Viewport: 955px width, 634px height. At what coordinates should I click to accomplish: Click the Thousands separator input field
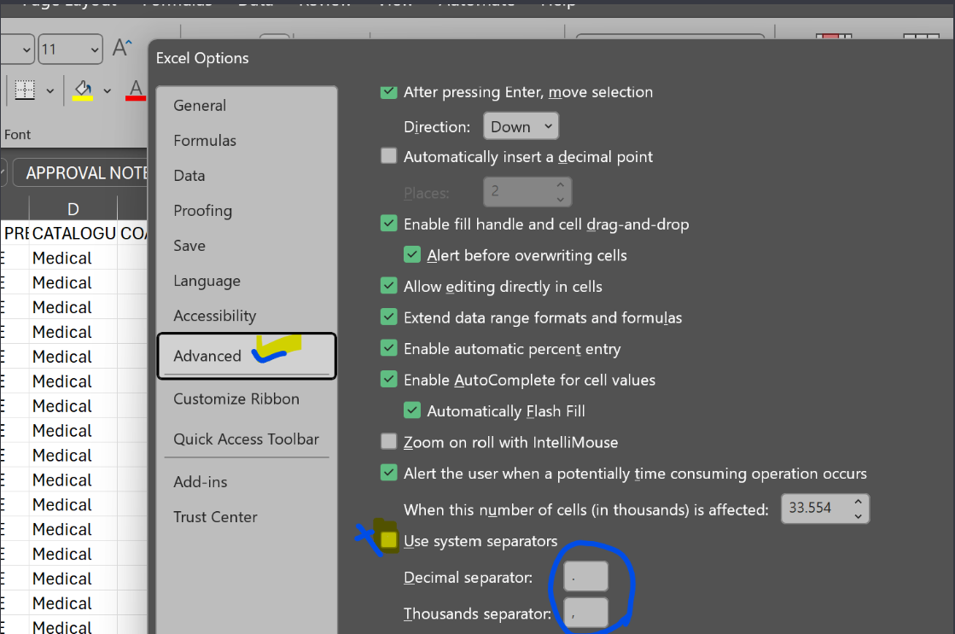pyautogui.click(x=585, y=613)
